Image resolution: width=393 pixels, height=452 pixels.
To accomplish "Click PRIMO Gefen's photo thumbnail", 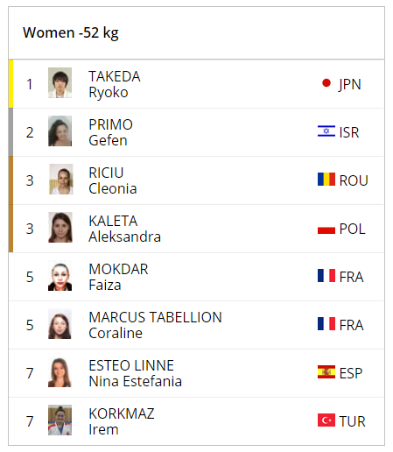I will tap(60, 131).
